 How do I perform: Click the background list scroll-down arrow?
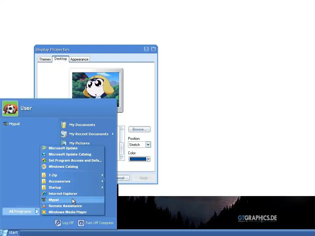tap(122, 158)
